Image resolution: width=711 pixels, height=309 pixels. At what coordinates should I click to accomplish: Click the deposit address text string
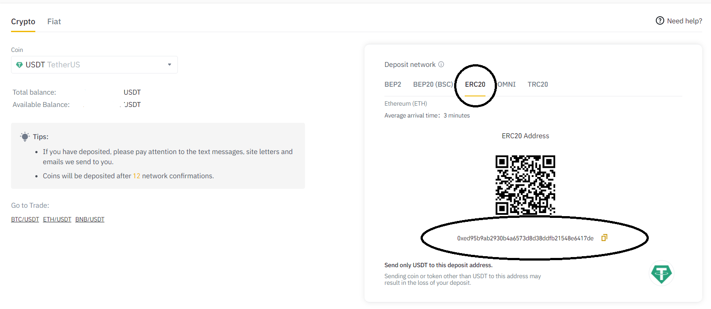525,238
